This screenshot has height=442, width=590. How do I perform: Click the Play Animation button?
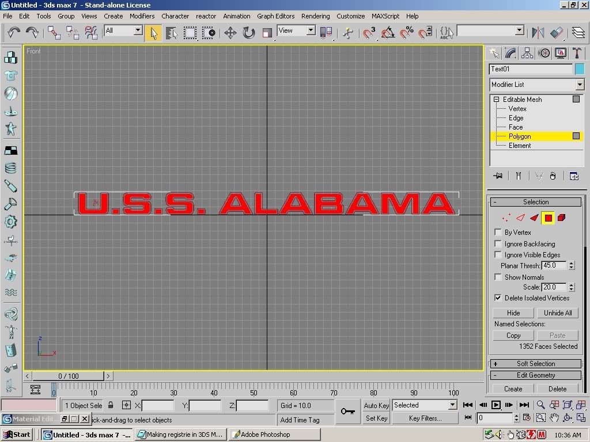click(496, 405)
